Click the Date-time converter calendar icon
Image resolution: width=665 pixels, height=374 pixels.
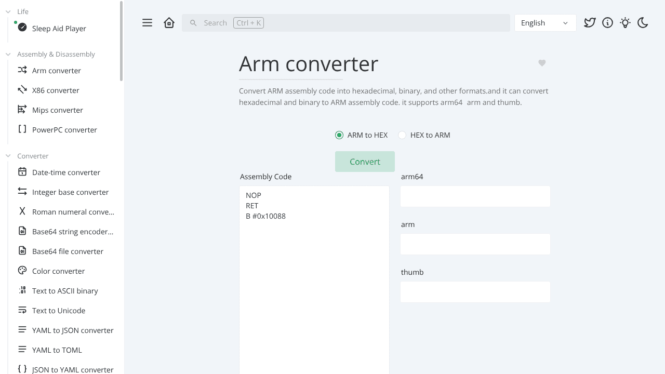click(x=22, y=172)
